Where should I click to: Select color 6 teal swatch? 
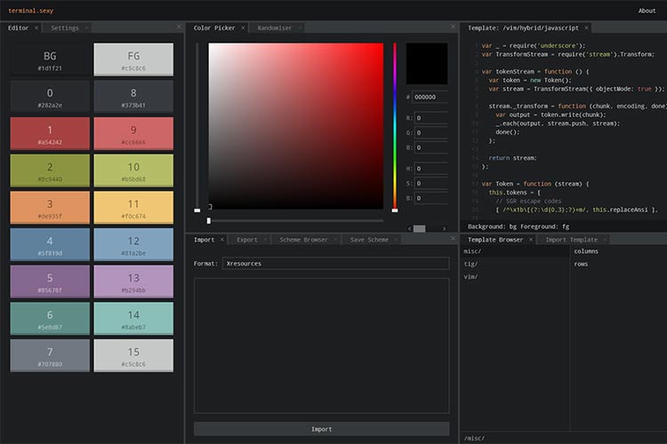pyautogui.click(x=50, y=318)
